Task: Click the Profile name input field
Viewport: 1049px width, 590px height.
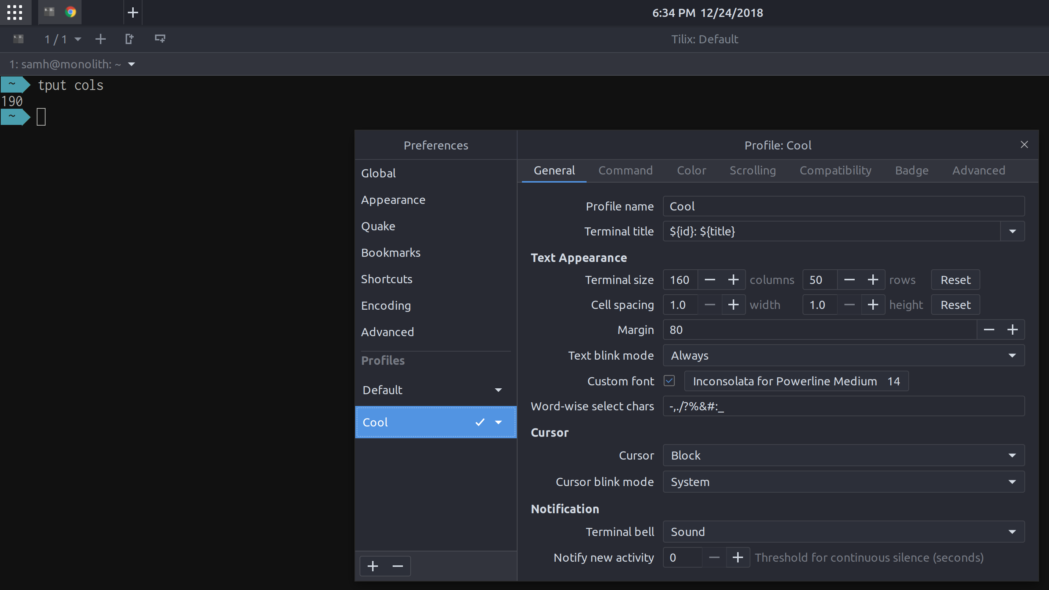Action: (x=843, y=206)
